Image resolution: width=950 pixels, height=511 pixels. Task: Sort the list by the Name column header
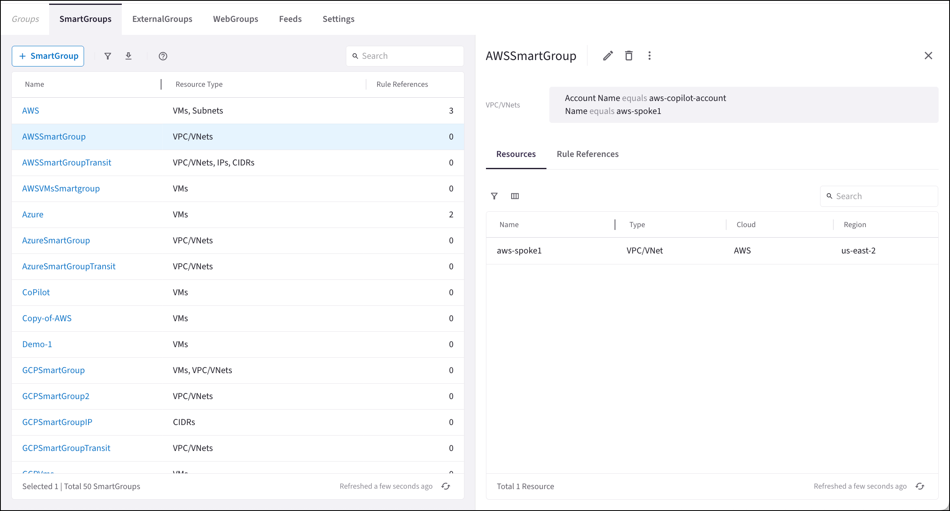(35, 84)
